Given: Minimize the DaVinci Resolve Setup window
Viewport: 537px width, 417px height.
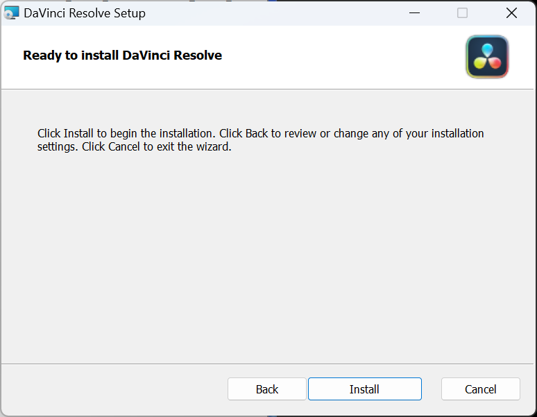Looking at the screenshot, I should click(x=414, y=13).
